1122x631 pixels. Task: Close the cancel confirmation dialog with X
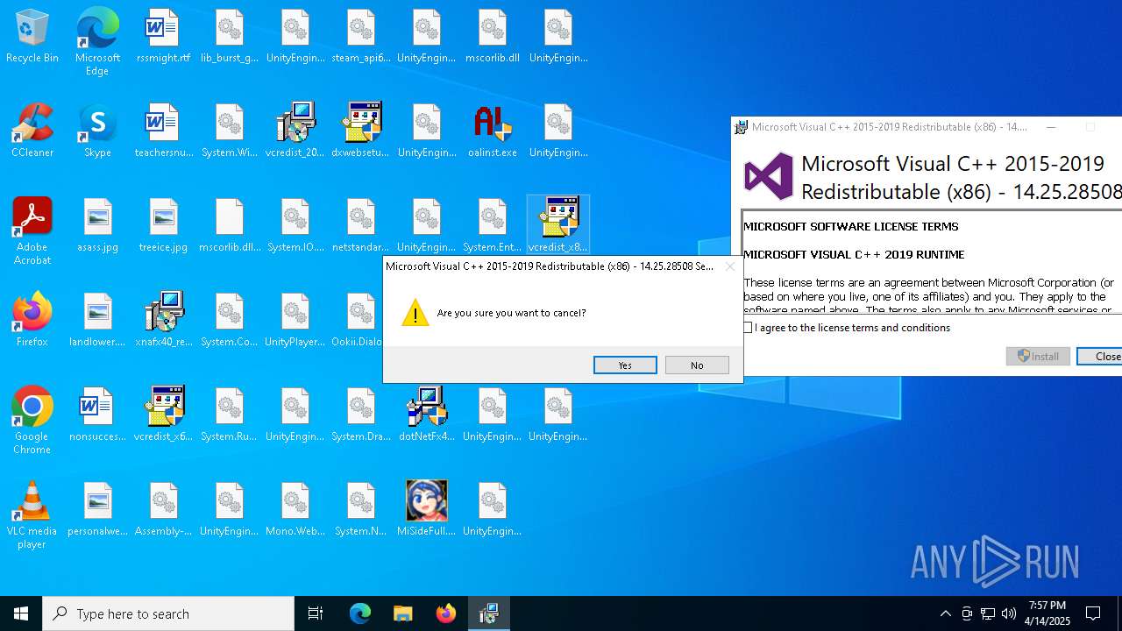[x=729, y=266]
